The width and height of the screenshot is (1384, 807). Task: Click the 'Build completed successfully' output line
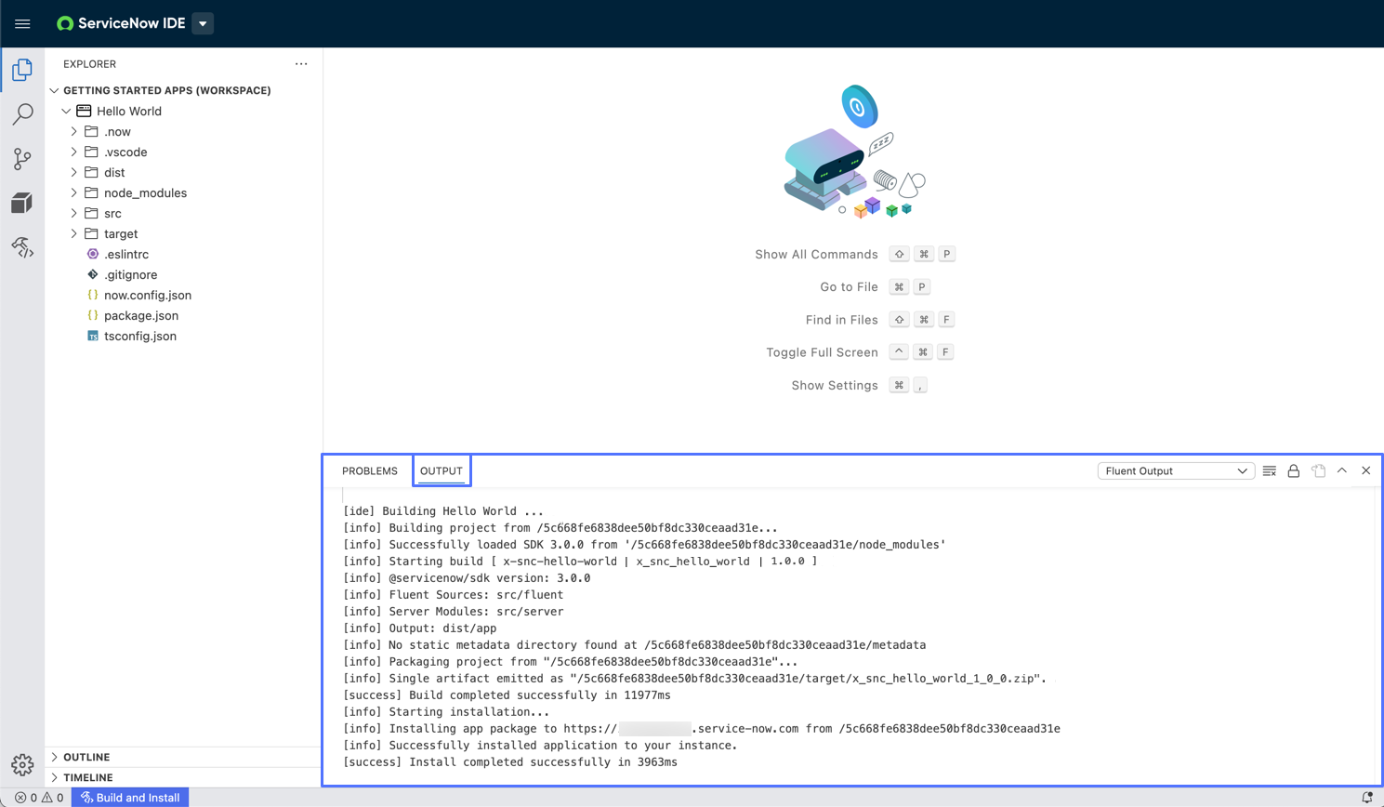(507, 695)
